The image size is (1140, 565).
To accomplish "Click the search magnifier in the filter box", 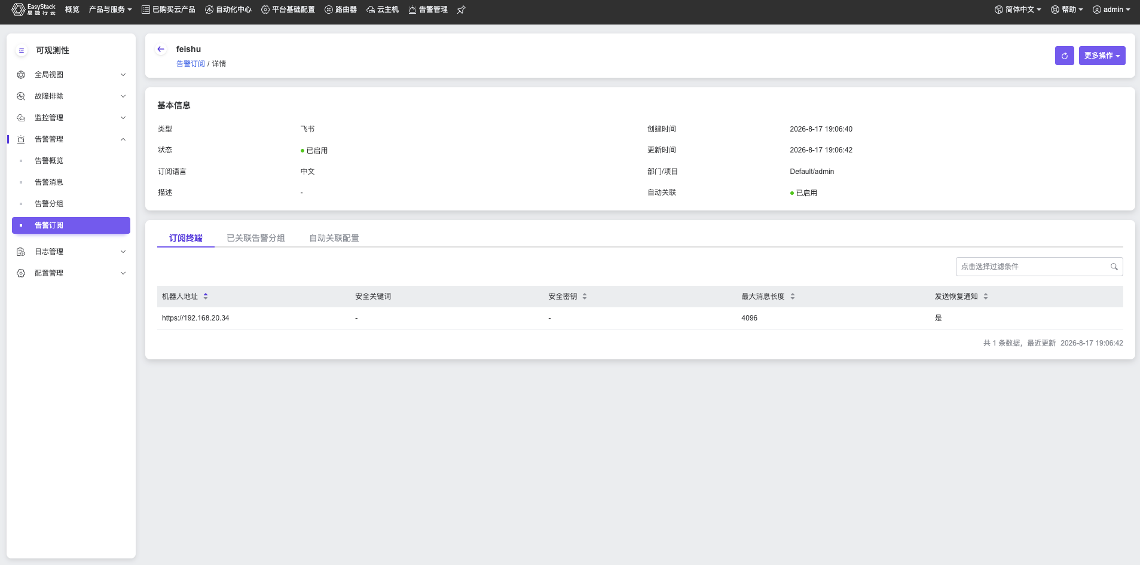I will click(1114, 267).
